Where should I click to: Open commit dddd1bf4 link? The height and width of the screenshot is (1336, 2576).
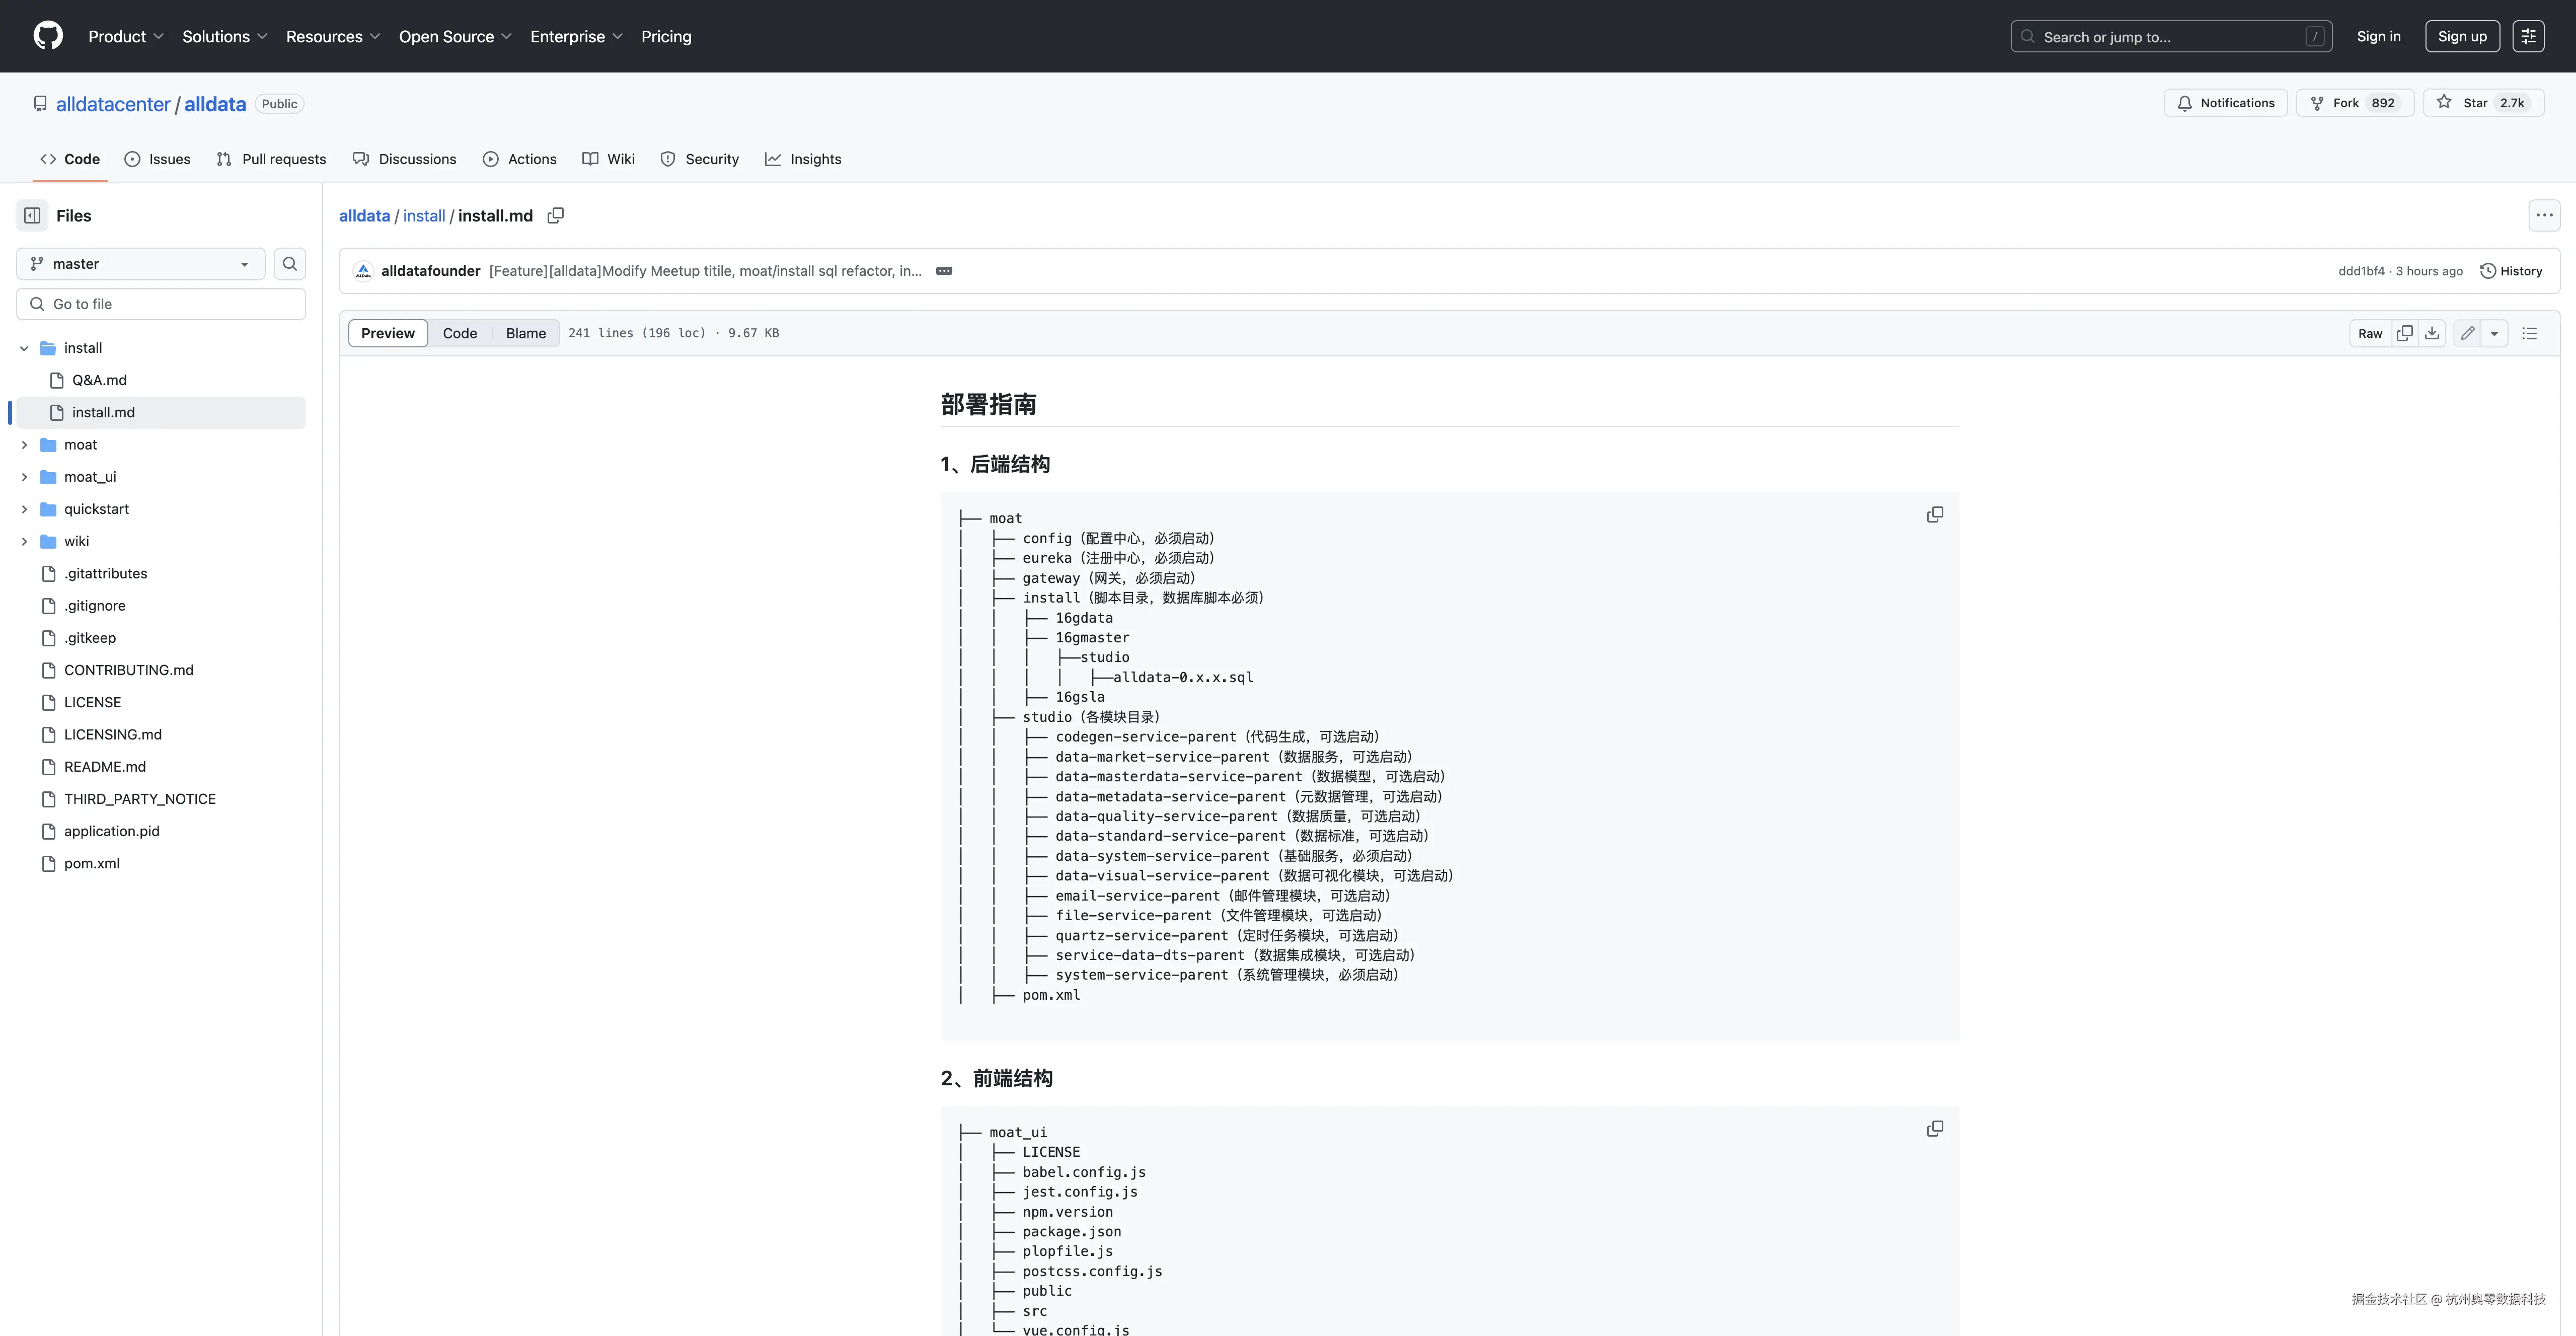(x=2361, y=271)
